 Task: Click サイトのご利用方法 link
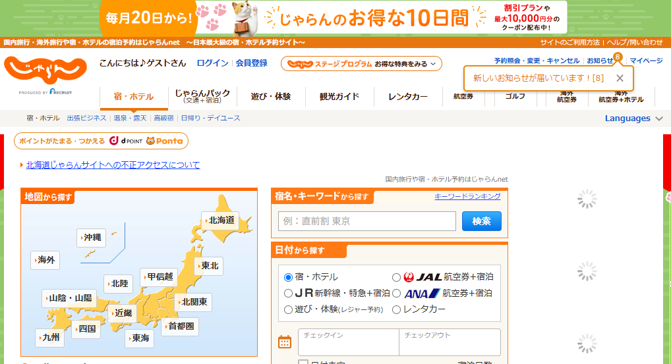569,43
